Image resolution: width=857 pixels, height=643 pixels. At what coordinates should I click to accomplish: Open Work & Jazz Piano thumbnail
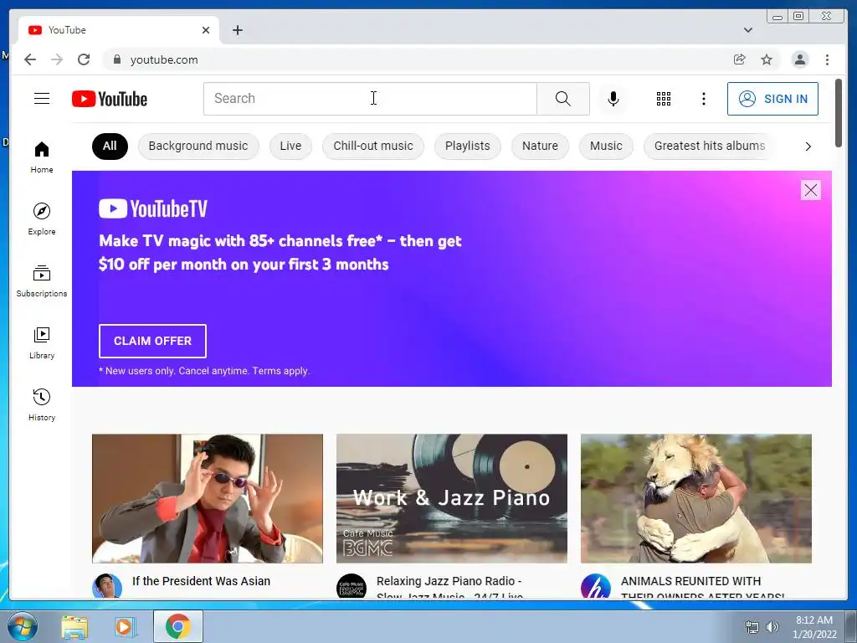[x=451, y=498]
